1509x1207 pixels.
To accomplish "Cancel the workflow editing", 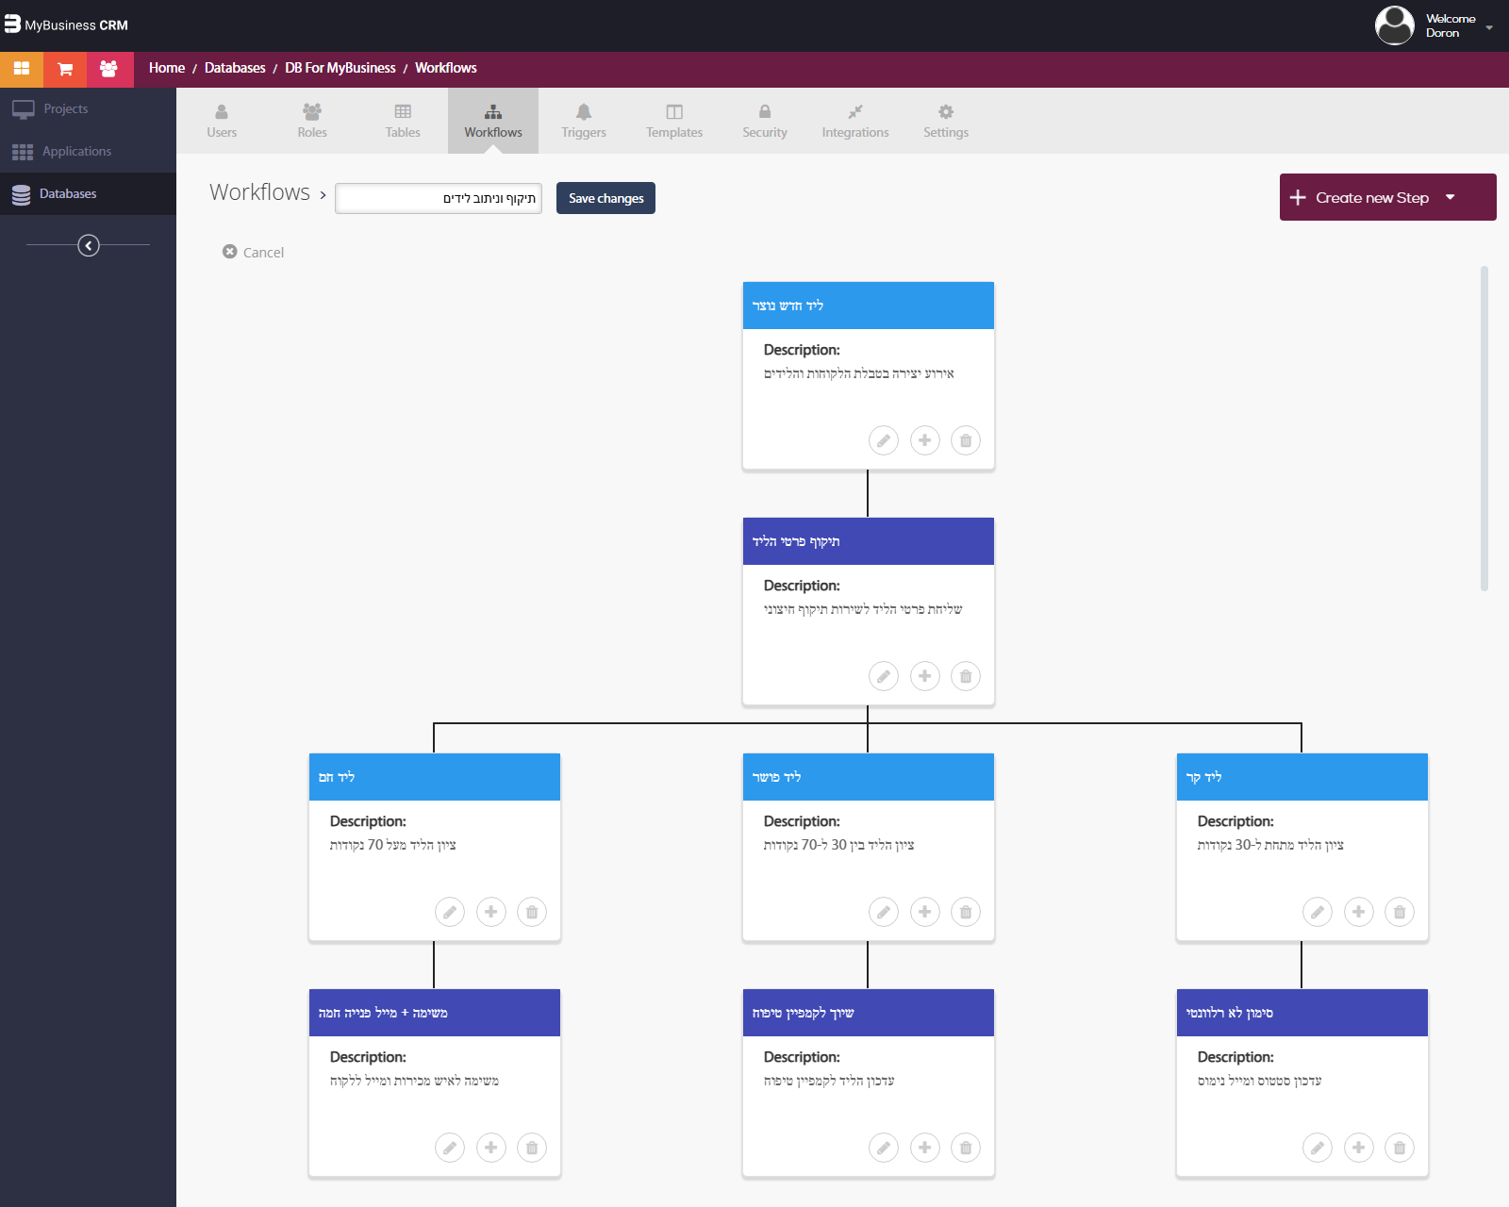I will point(254,252).
